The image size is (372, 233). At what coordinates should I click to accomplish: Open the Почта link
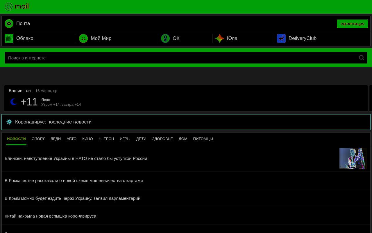pyautogui.click(x=23, y=24)
